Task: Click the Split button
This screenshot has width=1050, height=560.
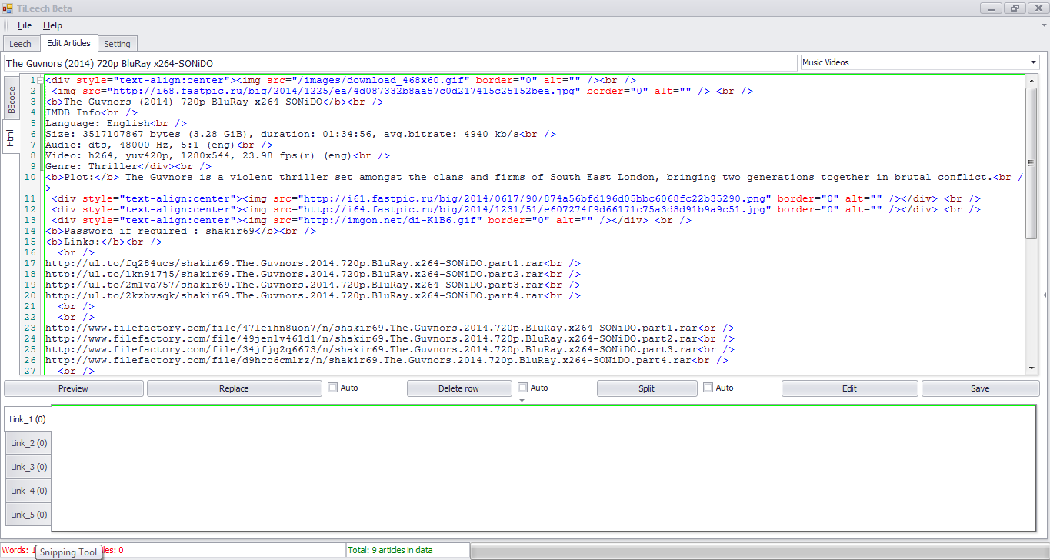Action: 646,388
